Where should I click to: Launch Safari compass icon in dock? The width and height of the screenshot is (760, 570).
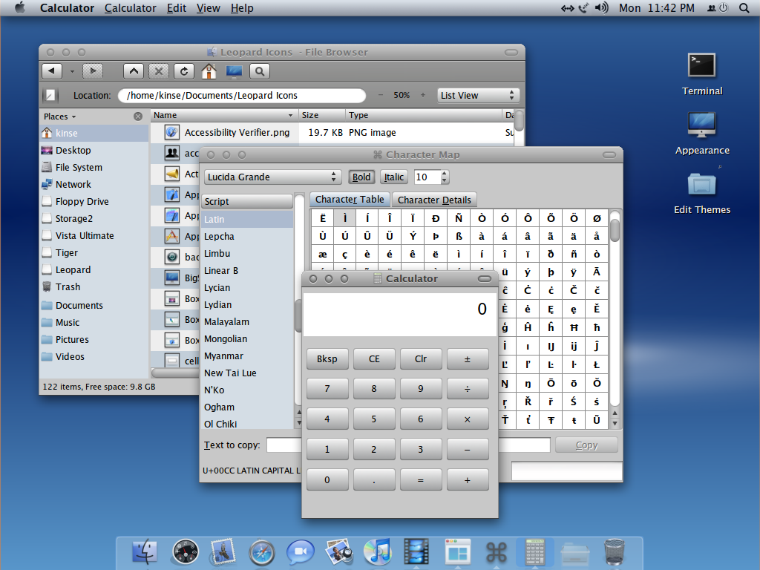coord(262,552)
